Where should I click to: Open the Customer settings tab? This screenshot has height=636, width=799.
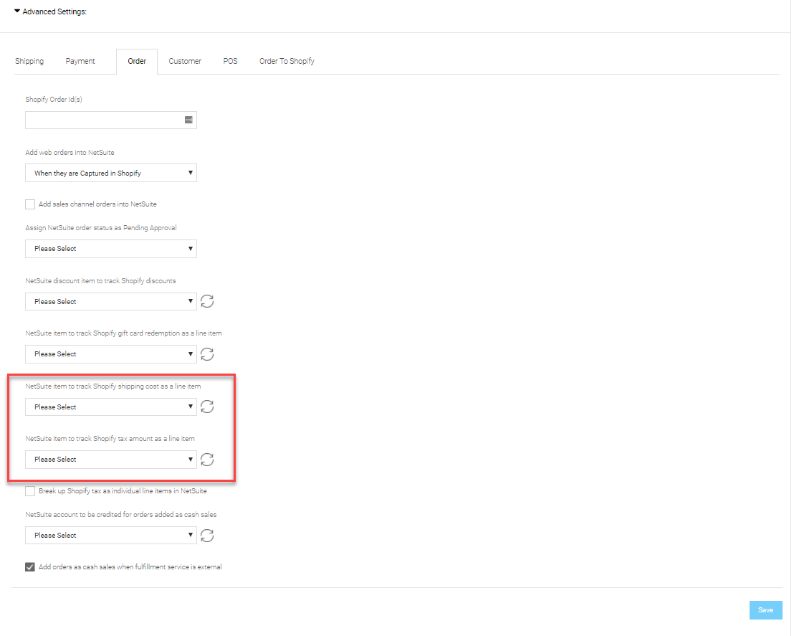coord(185,61)
